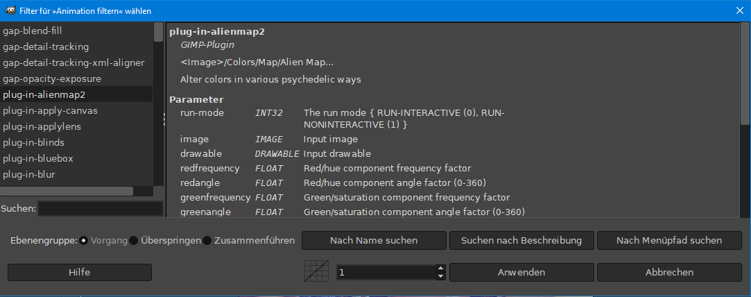Click the acceleration curve graph icon

(x=317, y=271)
